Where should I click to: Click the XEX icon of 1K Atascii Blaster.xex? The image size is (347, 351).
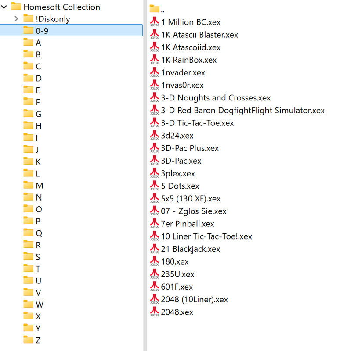pos(155,35)
